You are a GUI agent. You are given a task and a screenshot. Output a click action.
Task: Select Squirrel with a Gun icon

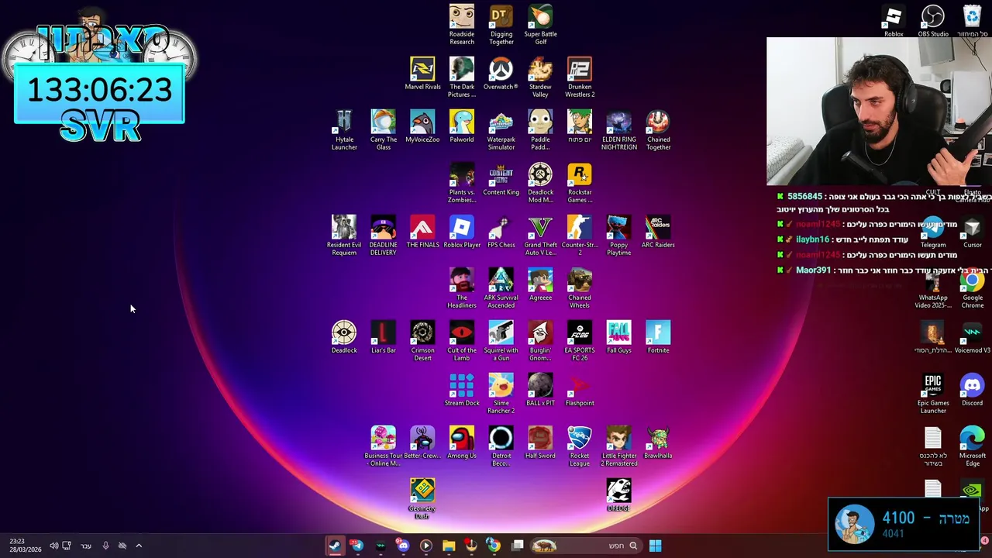[x=501, y=341]
